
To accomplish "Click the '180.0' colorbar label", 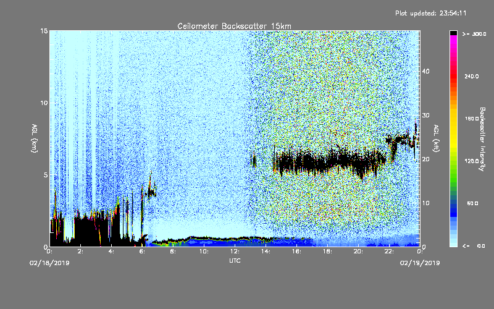I will pos(472,119).
